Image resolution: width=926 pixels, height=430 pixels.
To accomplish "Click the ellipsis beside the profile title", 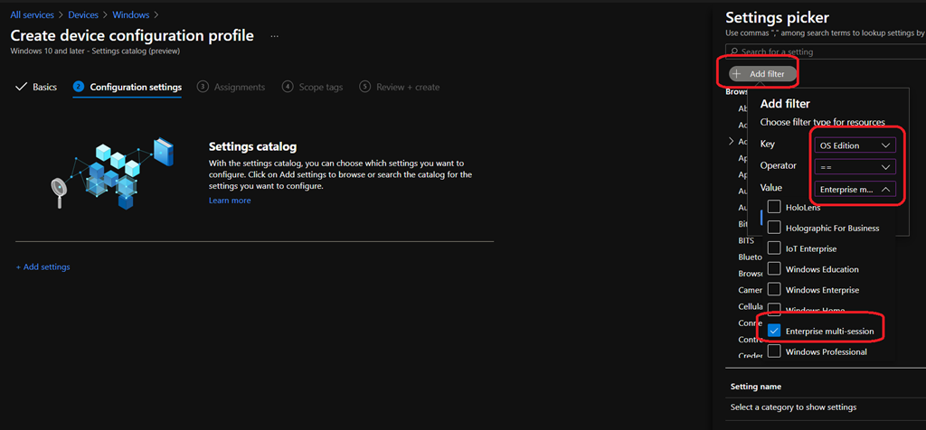I will tap(275, 36).
